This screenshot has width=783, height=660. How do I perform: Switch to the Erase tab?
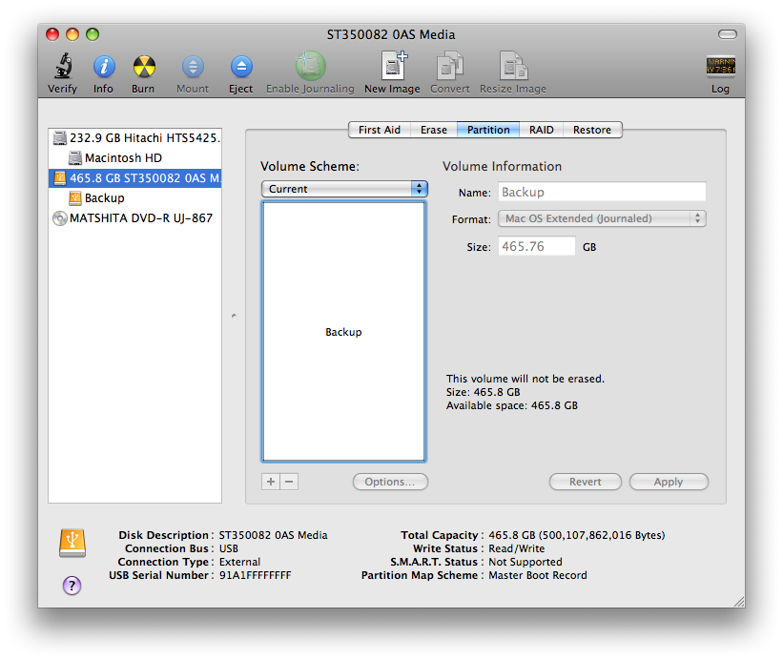[x=434, y=130]
